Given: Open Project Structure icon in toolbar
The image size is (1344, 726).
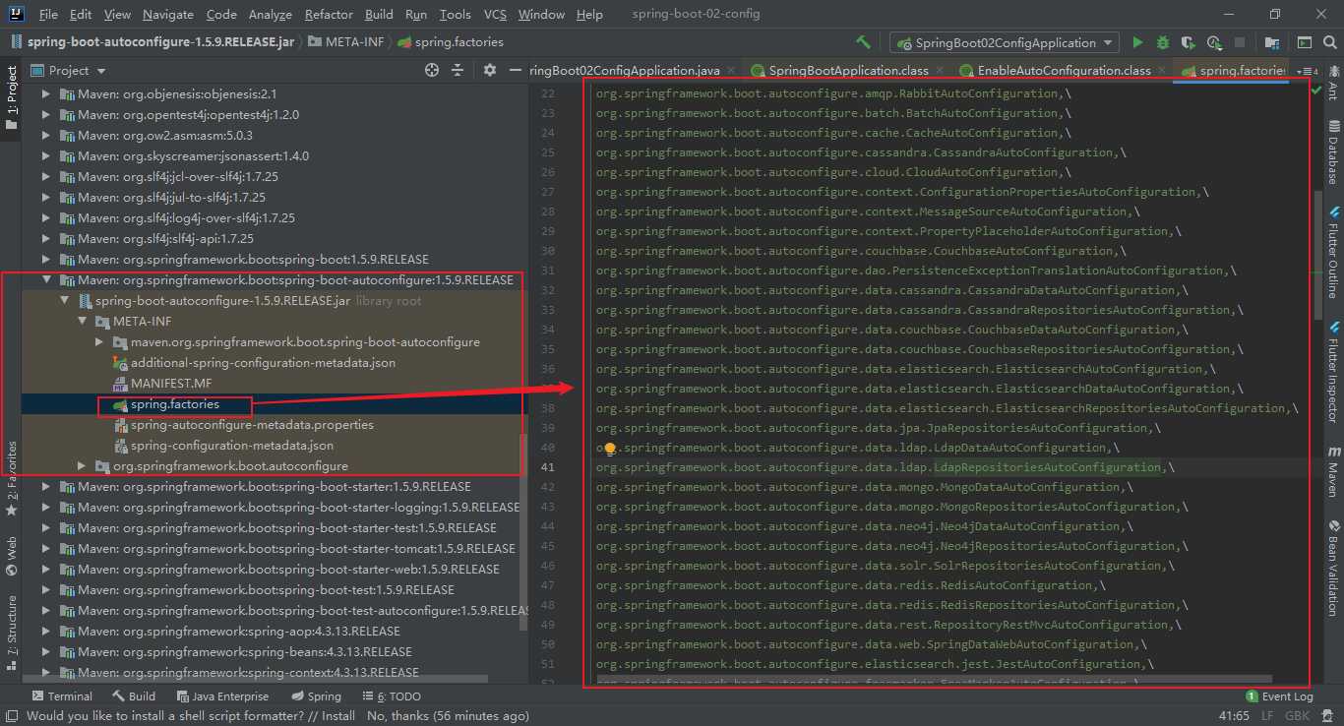Looking at the screenshot, I should (1273, 42).
